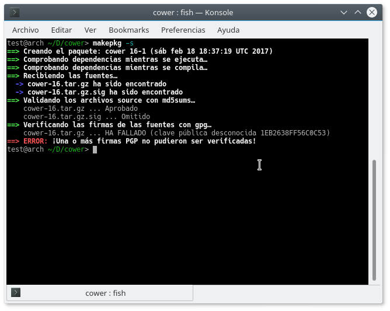Click the terminal cursor at the last prompt
The image size is (390, 311).
[95, 149]
